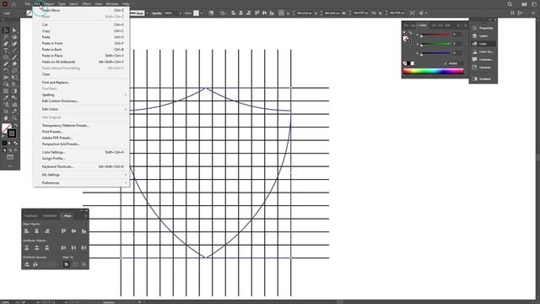This screenshot has height=304, width=540.
Task: Select the Hand tool
Action: click(x=6, y=118)
